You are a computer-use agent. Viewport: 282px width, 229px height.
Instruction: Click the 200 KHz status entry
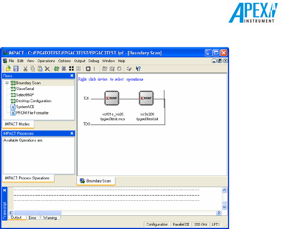tap(201, 224)
